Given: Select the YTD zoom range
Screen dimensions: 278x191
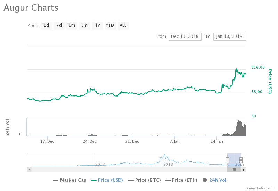Looking at the screenshot, I should click(110, 25).
